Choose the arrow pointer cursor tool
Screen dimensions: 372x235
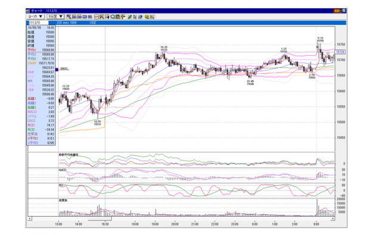tap(135, 17)
